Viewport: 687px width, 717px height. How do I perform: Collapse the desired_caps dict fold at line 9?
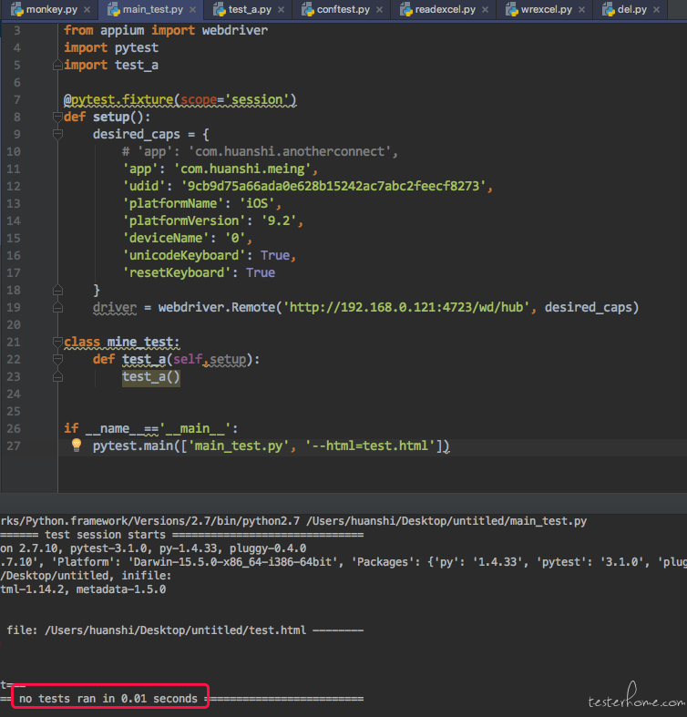click(57, 135)
